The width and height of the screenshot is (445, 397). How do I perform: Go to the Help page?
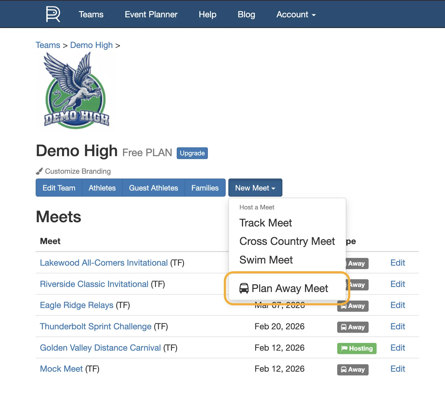[x=208, y=14]
